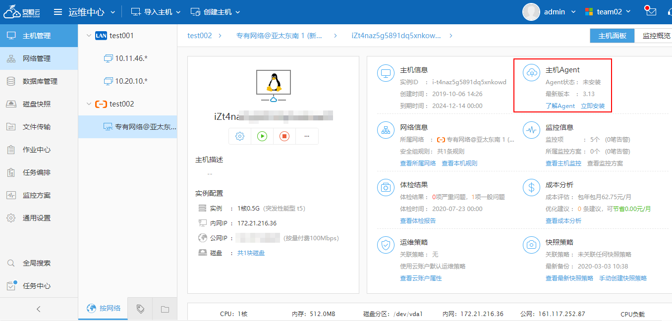
Task: Open 文件传输 sidebar item
Action: tap(39, 127)
